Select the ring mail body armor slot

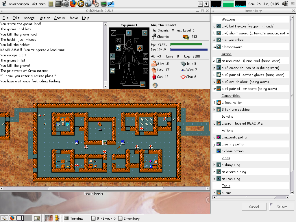tap(118, 48)
